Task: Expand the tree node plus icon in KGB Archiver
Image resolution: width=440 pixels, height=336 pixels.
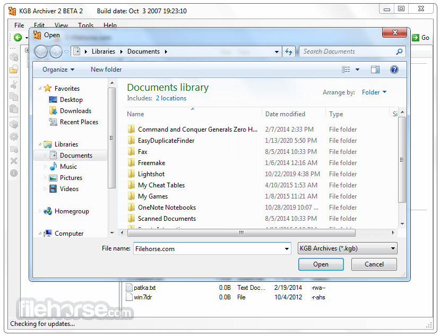Action: point(27,50)
